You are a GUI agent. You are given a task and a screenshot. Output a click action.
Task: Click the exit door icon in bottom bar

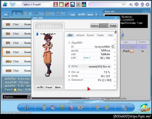[x=26, y=108]
